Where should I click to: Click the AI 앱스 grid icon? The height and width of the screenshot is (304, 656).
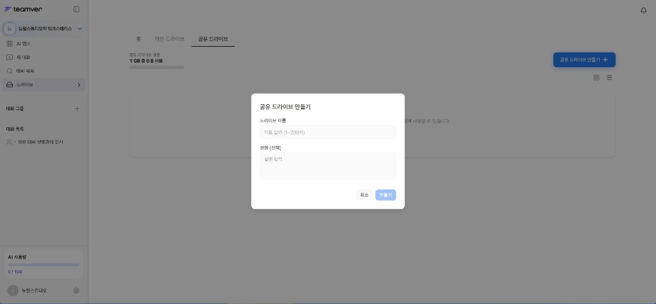tap(10, 44)
